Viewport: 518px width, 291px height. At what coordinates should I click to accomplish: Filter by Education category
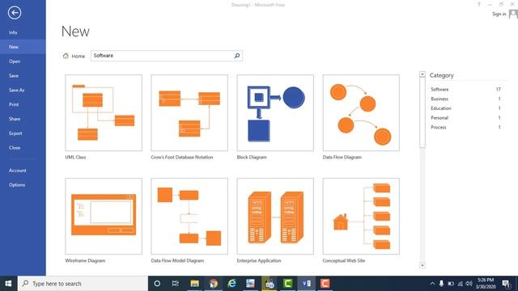coord(466,108)
